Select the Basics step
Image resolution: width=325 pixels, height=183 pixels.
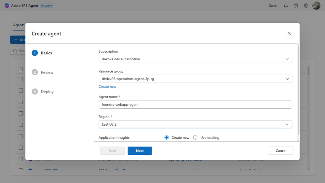pyautogui.click(x=42, y=53)
